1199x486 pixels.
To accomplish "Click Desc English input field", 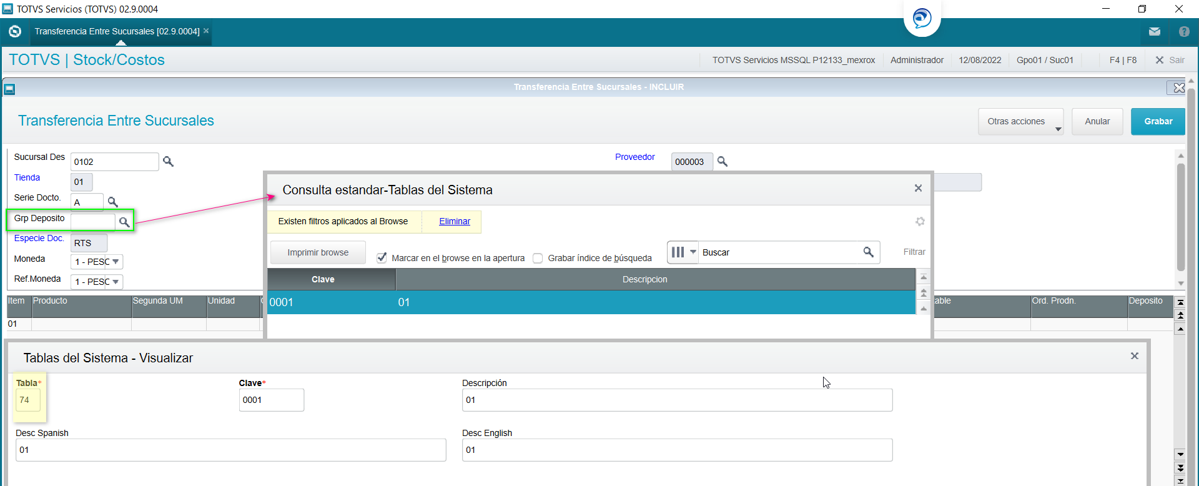I will coord(677,450).
